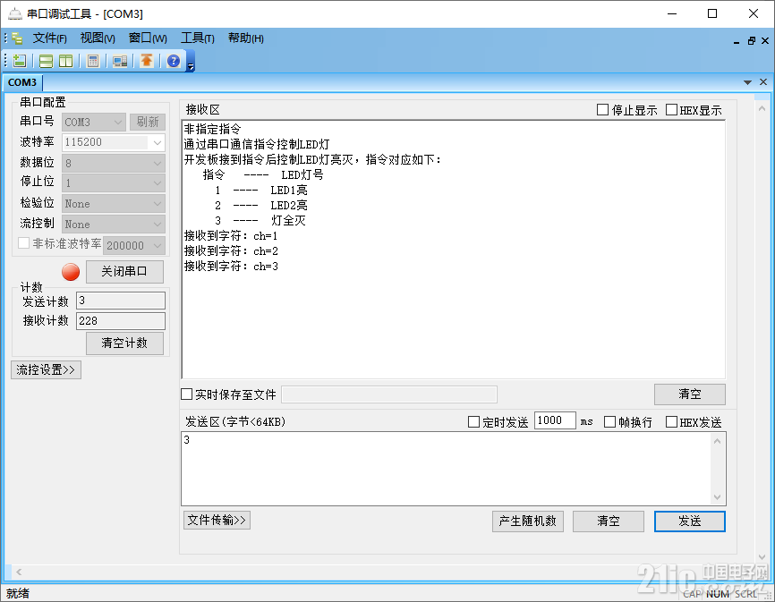Toggle the 帧换行 checkbox
The width and height of the screenshot is (775, 602).
coord(610,421)
